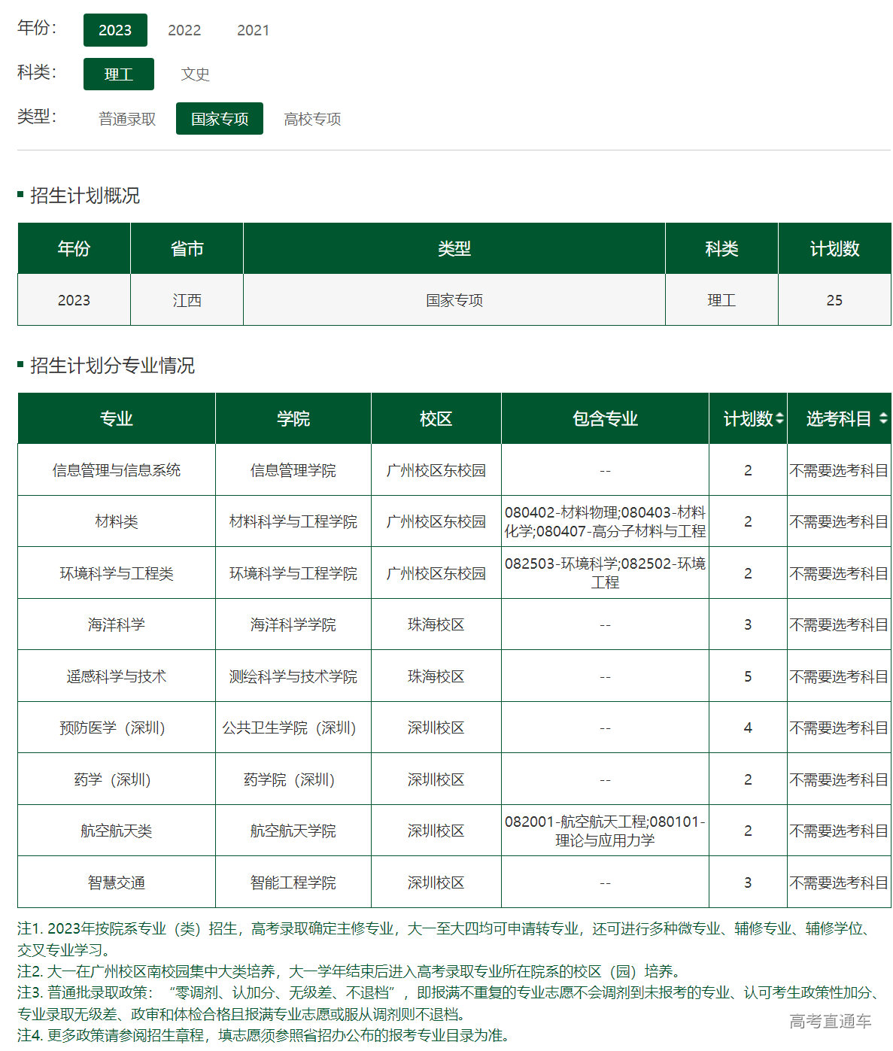The width and height of the screenshot is (893, 1051).
Task: Select the 国家专项 type option
Action: pyautogui.click(x=219, y=118)
